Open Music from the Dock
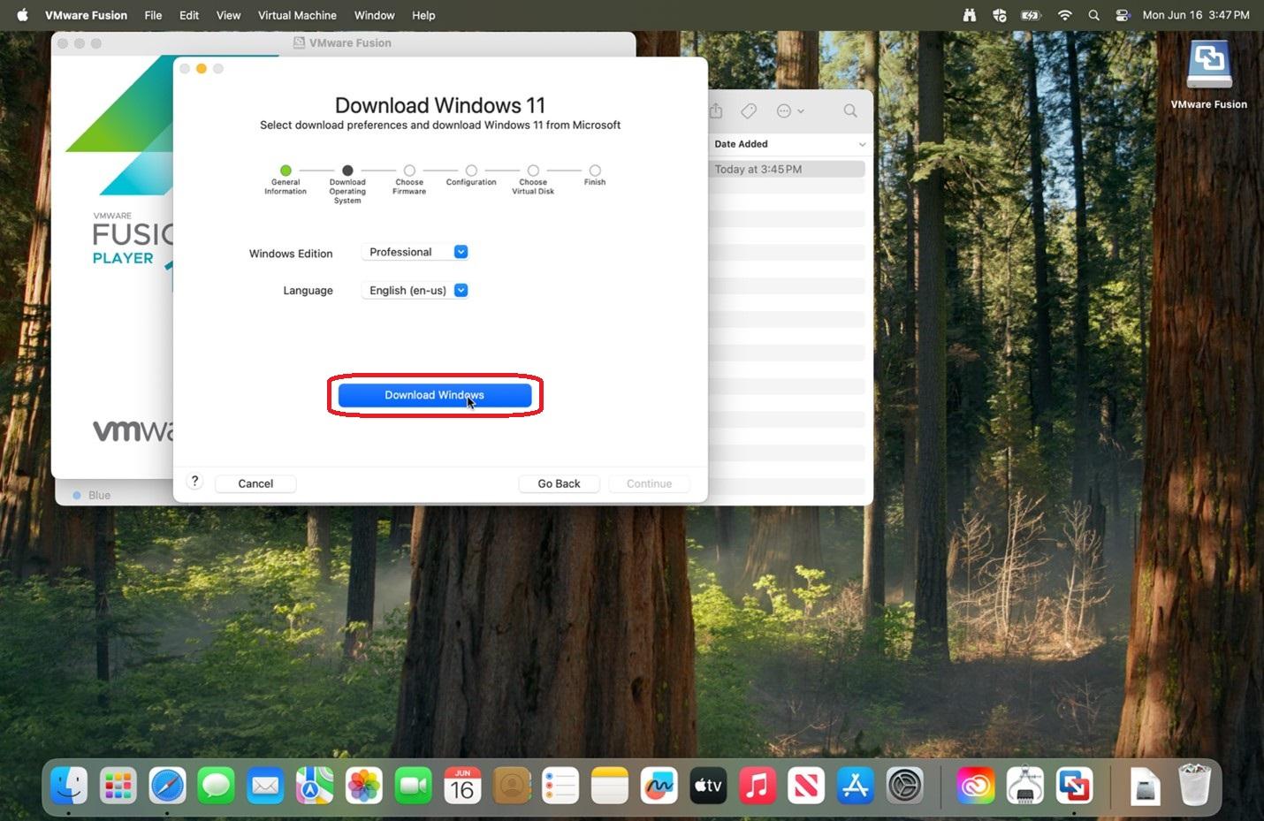Viewport: 1264px width, 821px height. tap(758, 785)
